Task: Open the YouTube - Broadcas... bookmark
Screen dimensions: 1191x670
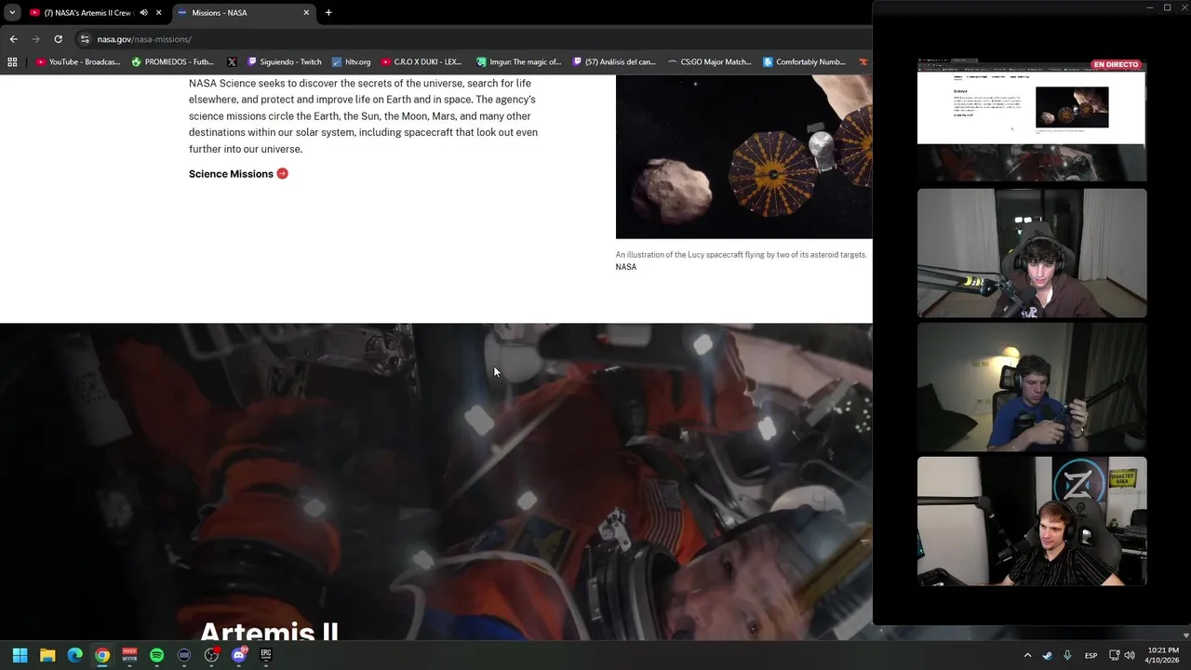Action: 78,62
